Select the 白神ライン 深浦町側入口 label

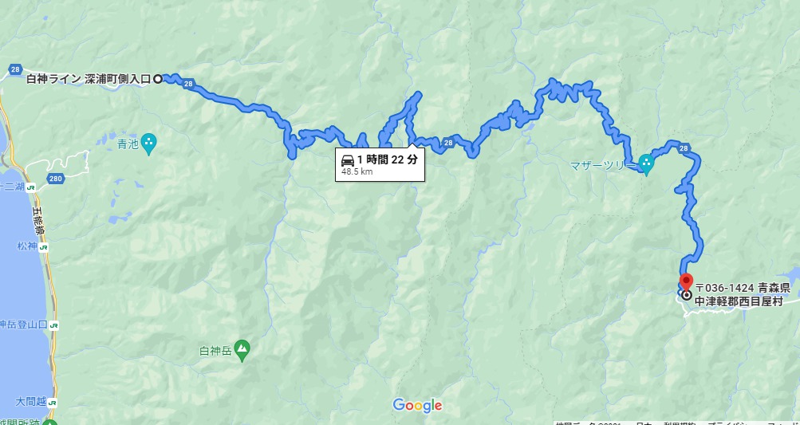point(89,79)
